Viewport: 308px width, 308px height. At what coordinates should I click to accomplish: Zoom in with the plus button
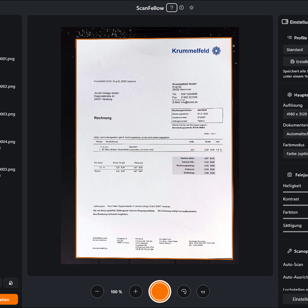(136, 291)
